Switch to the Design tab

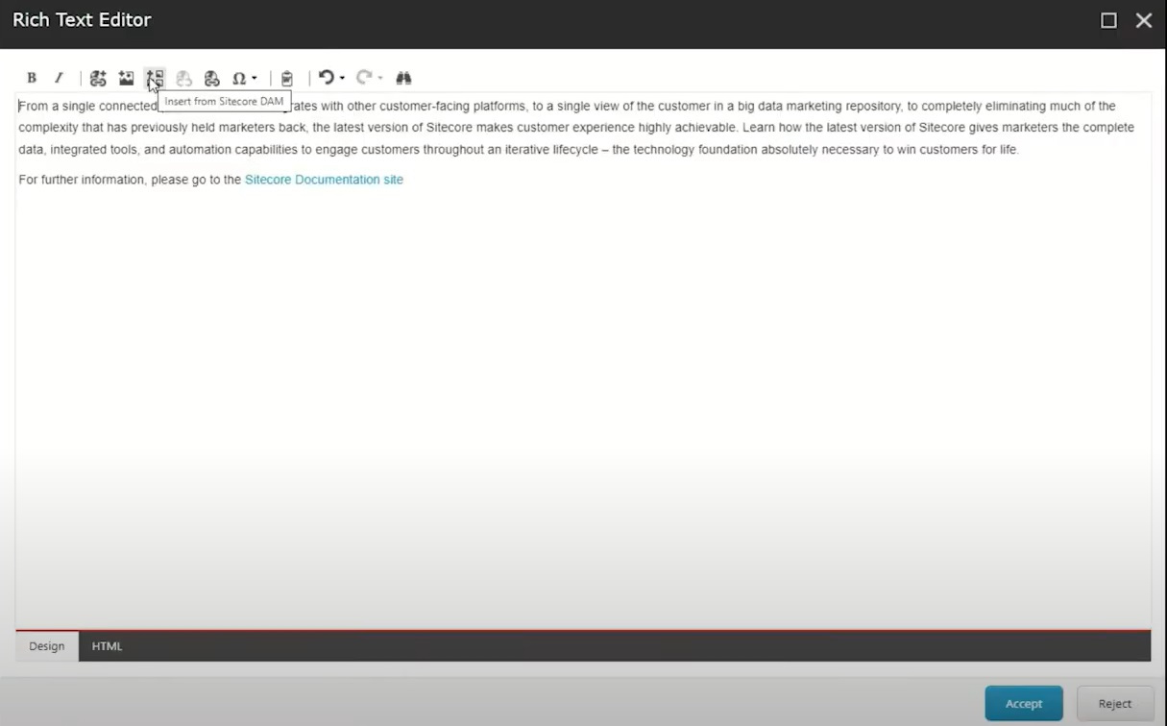[47, 646]
